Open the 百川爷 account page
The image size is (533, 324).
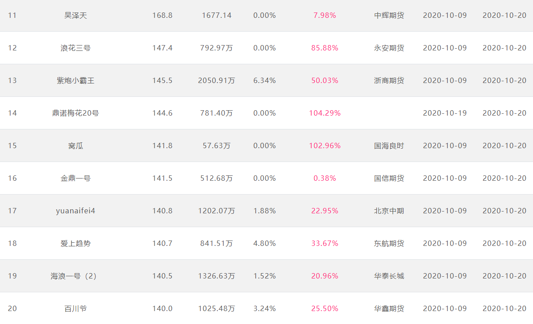(75, 308)
